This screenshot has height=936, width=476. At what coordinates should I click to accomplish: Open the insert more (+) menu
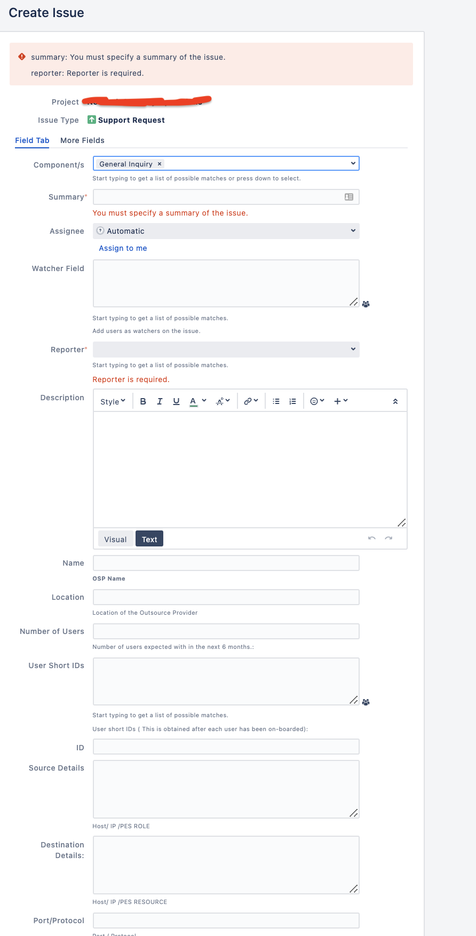tap(340, 401)
